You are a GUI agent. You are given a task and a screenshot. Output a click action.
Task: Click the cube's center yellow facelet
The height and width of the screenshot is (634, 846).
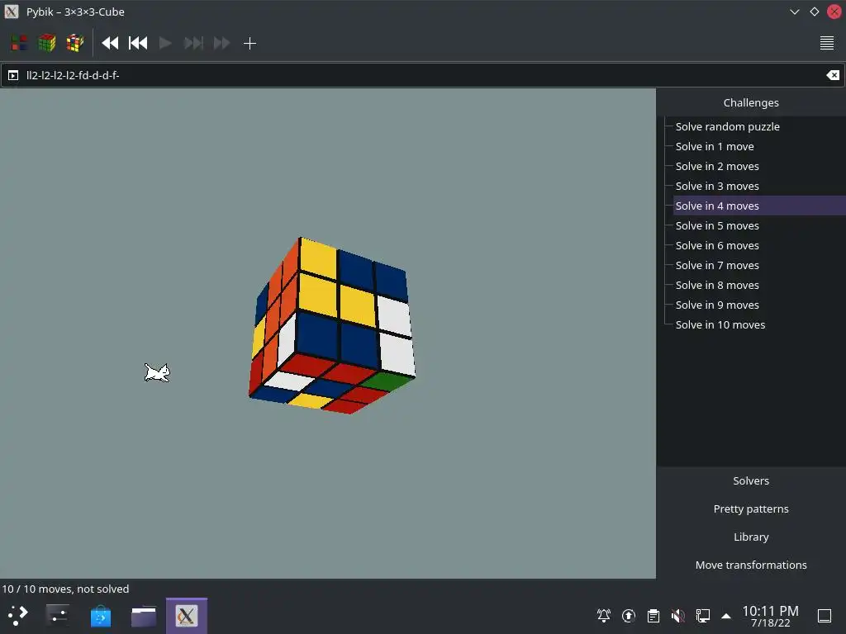pos(357,305)
